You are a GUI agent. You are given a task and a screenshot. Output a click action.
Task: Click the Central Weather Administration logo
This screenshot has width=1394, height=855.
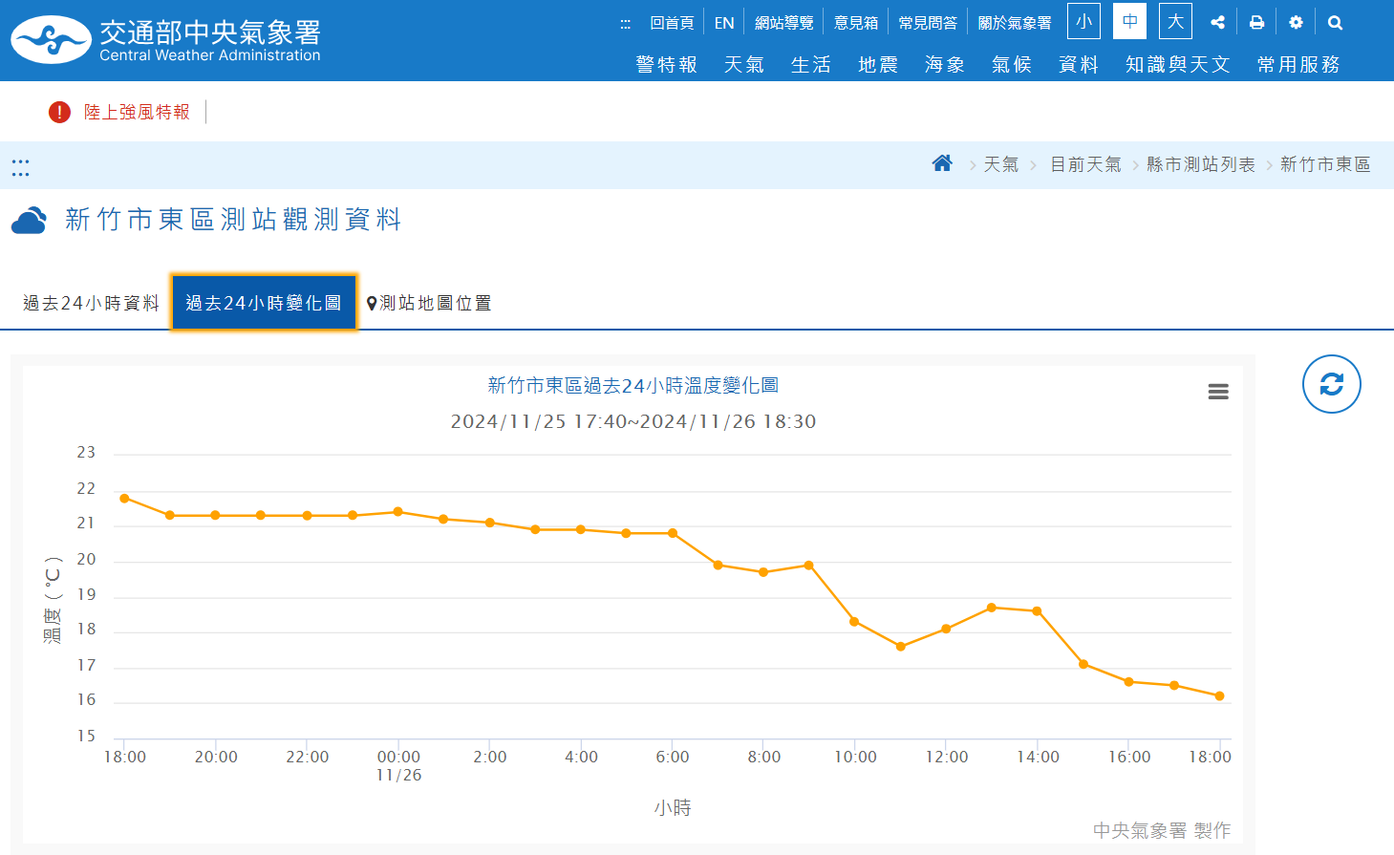pos(165,40)
